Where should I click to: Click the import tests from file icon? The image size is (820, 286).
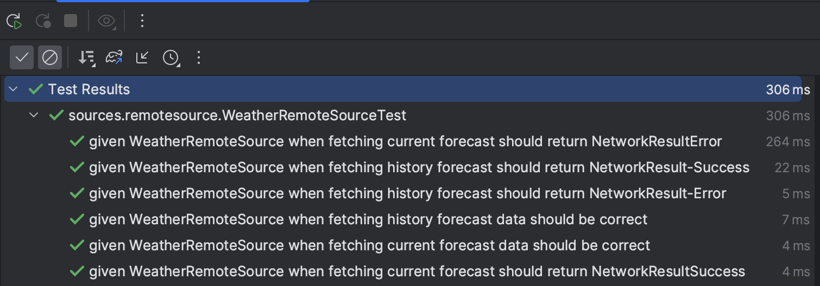[x=114, y=57]
